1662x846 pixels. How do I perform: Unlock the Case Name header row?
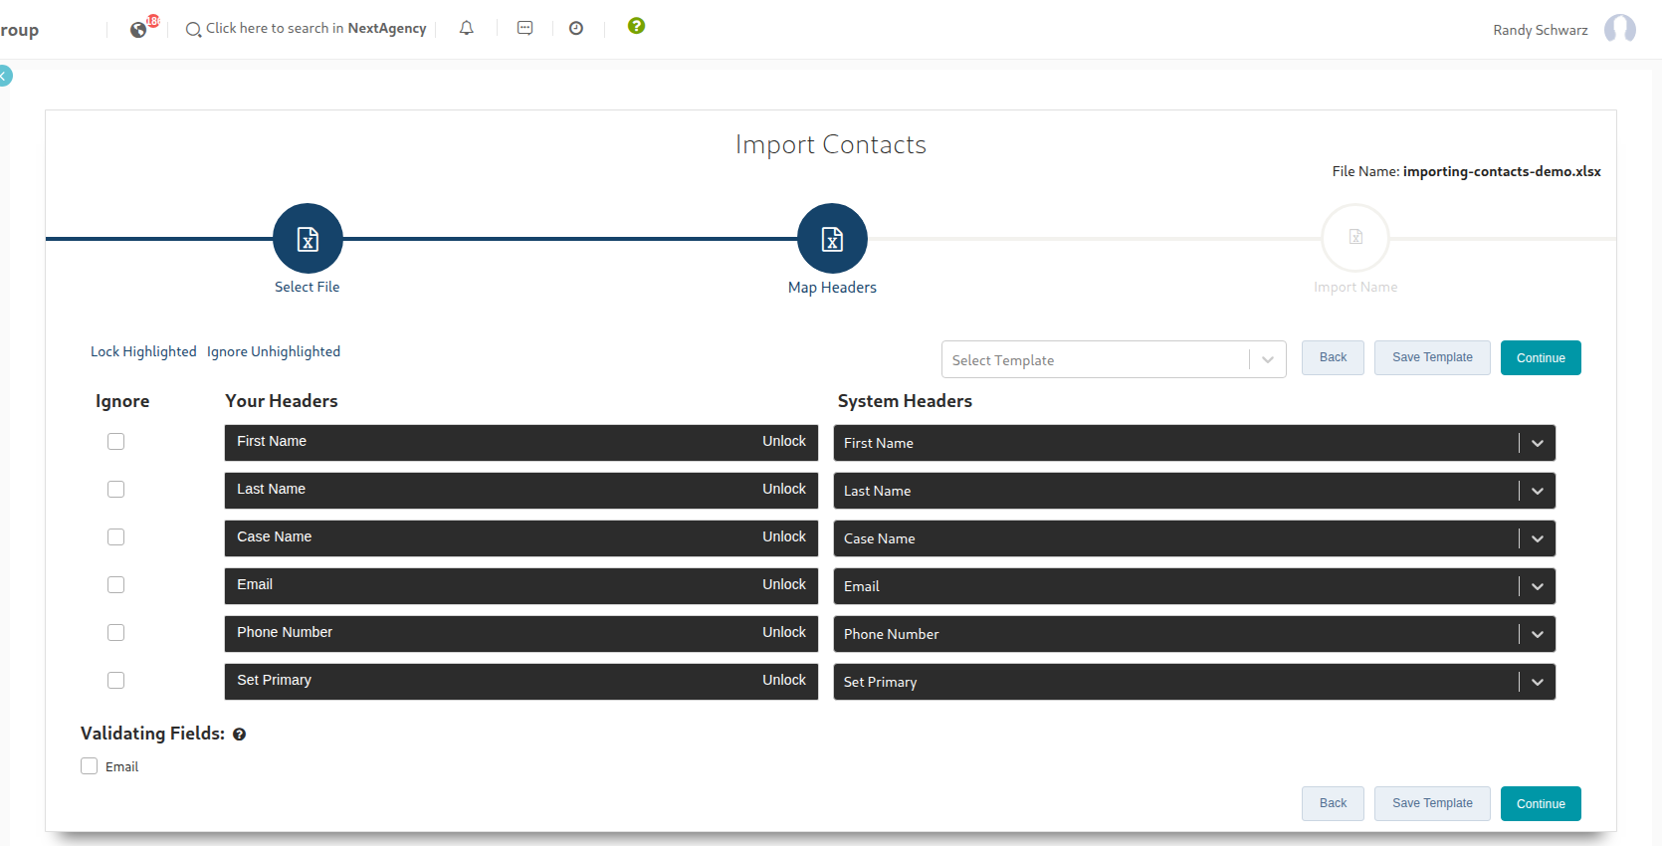pos(784,536)
